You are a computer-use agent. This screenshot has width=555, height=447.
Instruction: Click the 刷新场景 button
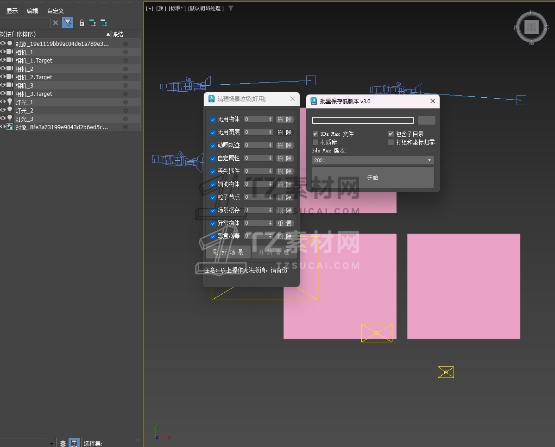(x=228, y=252)
